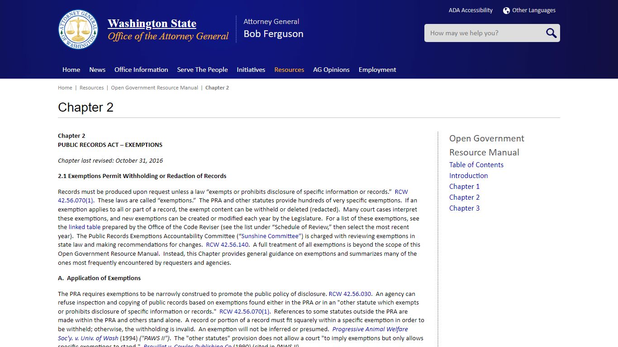Click heading '2.1 Exemptions Permit Withholding or Redaction'

pyautogui.click(x=142, y=176)
